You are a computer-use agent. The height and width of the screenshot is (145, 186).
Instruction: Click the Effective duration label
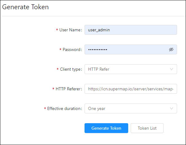click(x=64, y=108)
